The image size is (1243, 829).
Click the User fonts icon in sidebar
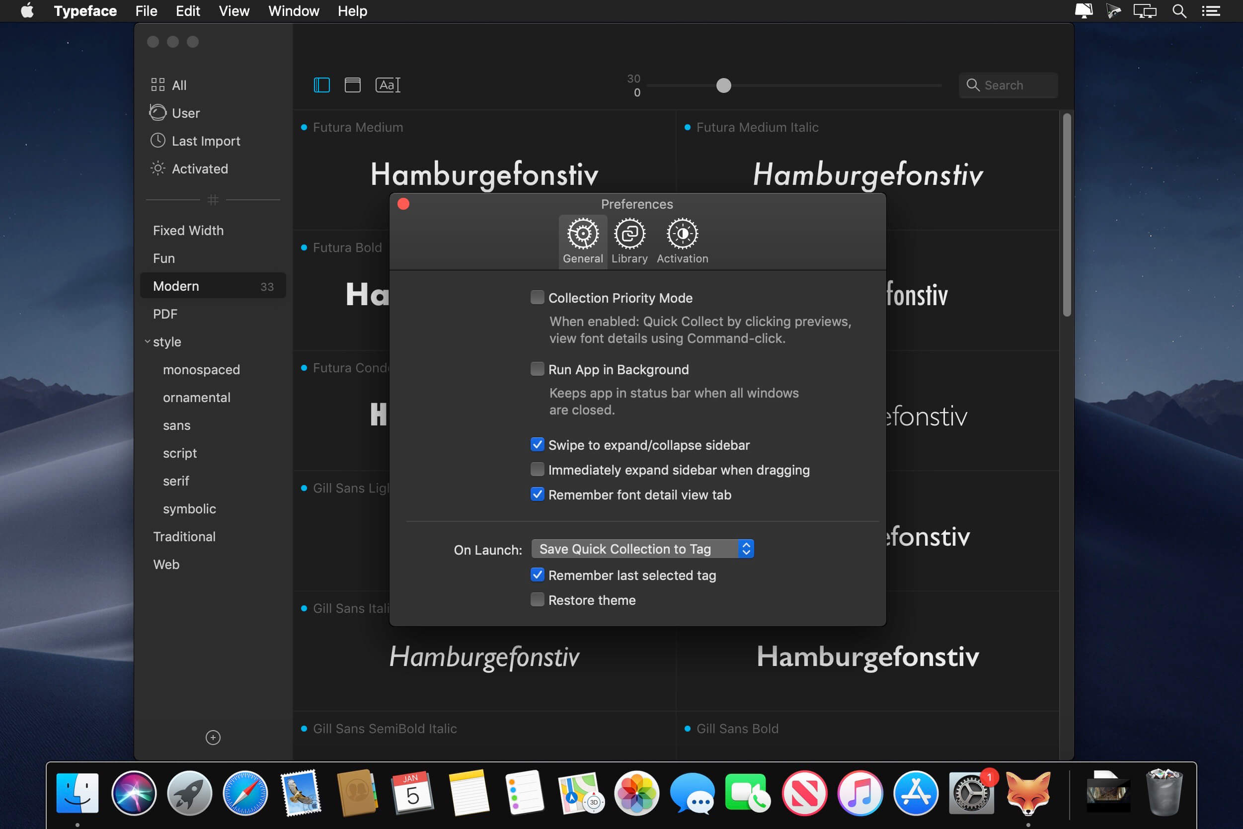click(157, 113)
